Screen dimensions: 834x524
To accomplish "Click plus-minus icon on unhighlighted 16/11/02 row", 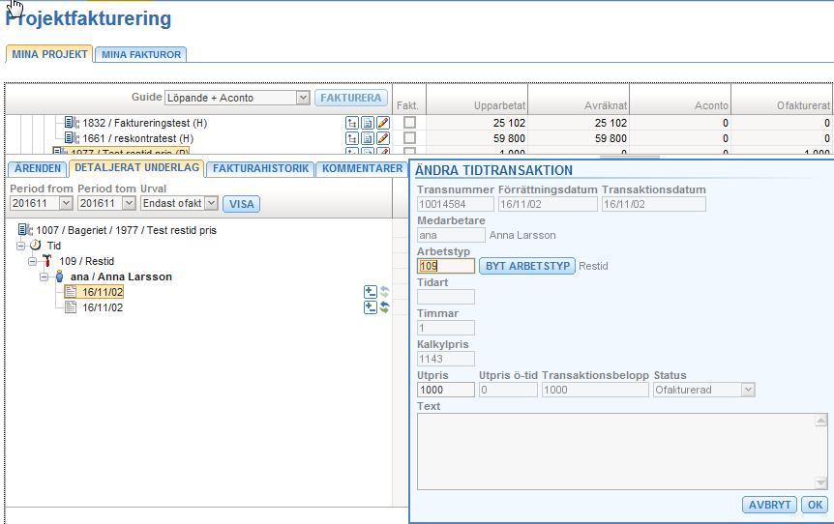I will click(371, 307).
